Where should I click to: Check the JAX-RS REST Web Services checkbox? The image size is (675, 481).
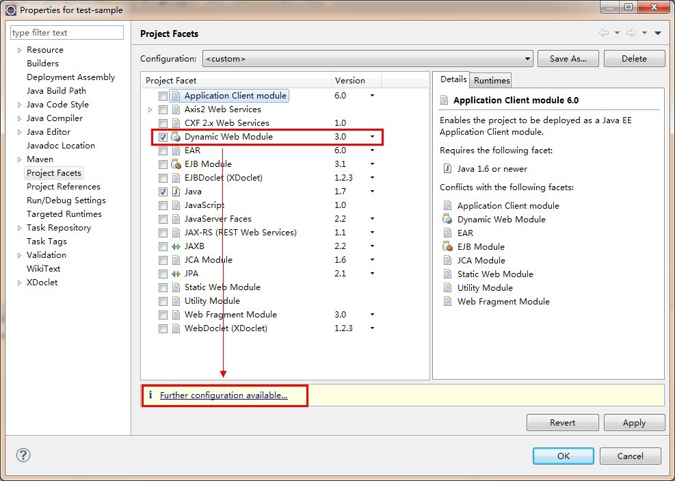click(x=163, y=233)
